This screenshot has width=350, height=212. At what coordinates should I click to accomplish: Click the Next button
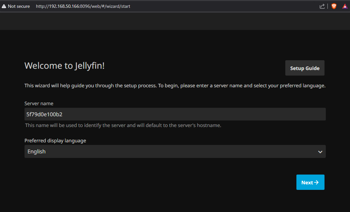pyautogui.click(x=310, y=182)
